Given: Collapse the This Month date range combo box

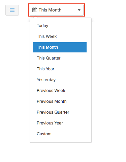Looking at the screenshot, I should coord(57,10).
